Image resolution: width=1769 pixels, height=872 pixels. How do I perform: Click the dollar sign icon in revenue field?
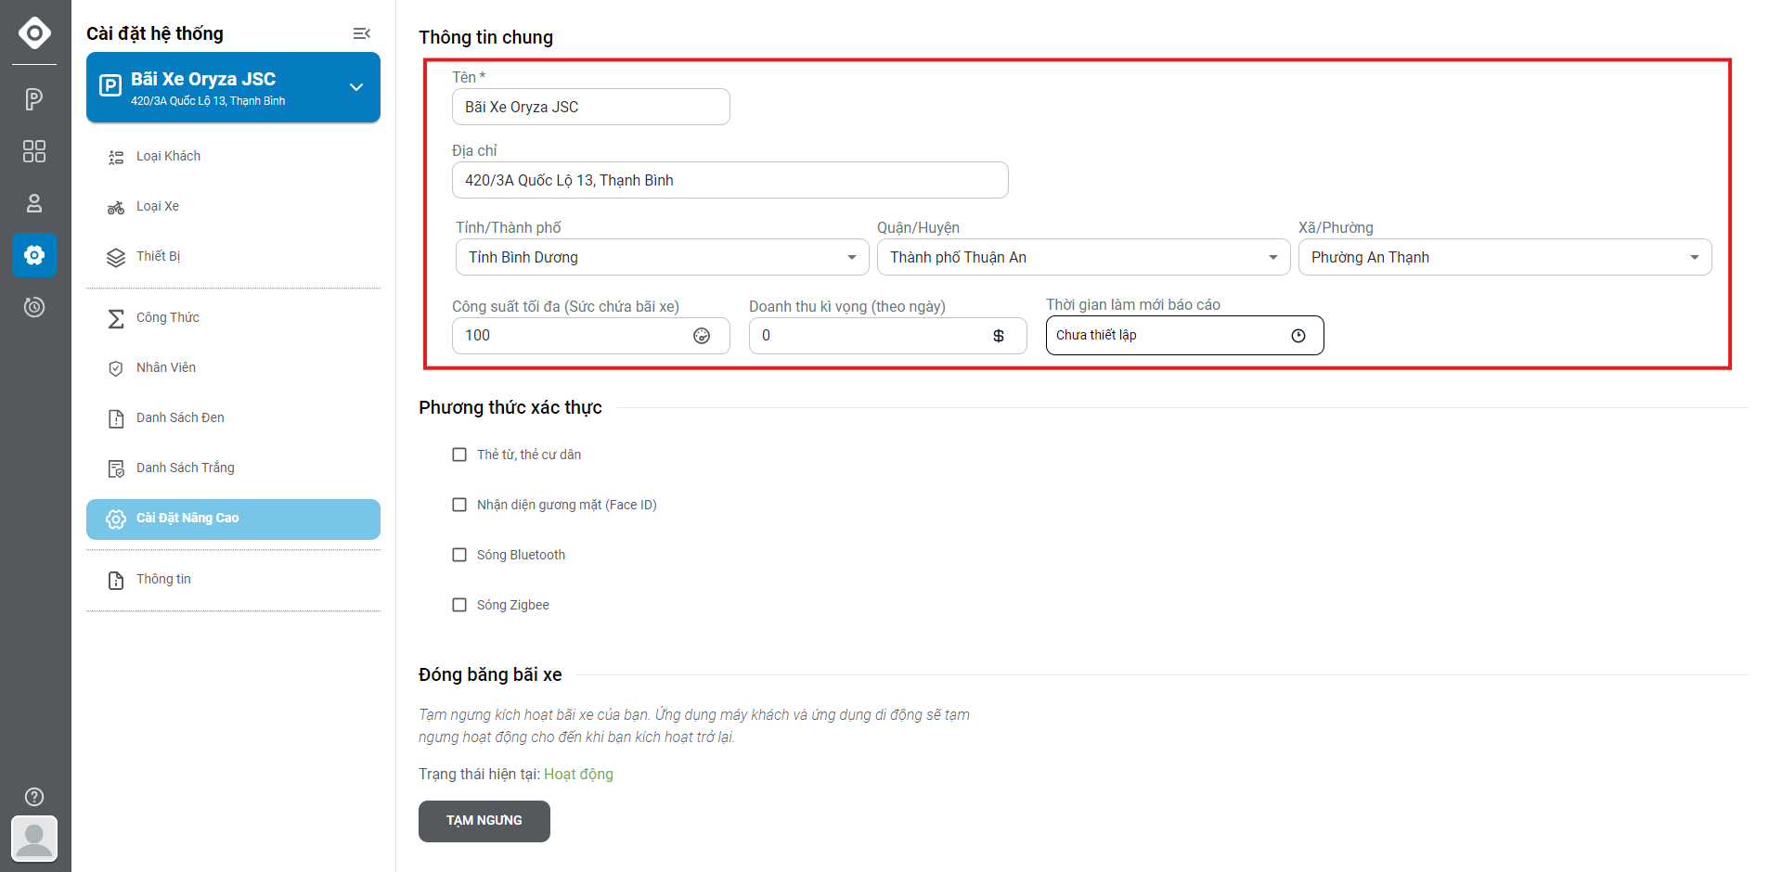tap(999, 336)
